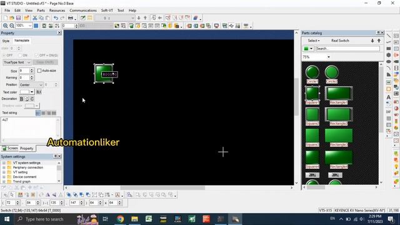Close the Property panel
400x225 pixels.
click(59, 33)
